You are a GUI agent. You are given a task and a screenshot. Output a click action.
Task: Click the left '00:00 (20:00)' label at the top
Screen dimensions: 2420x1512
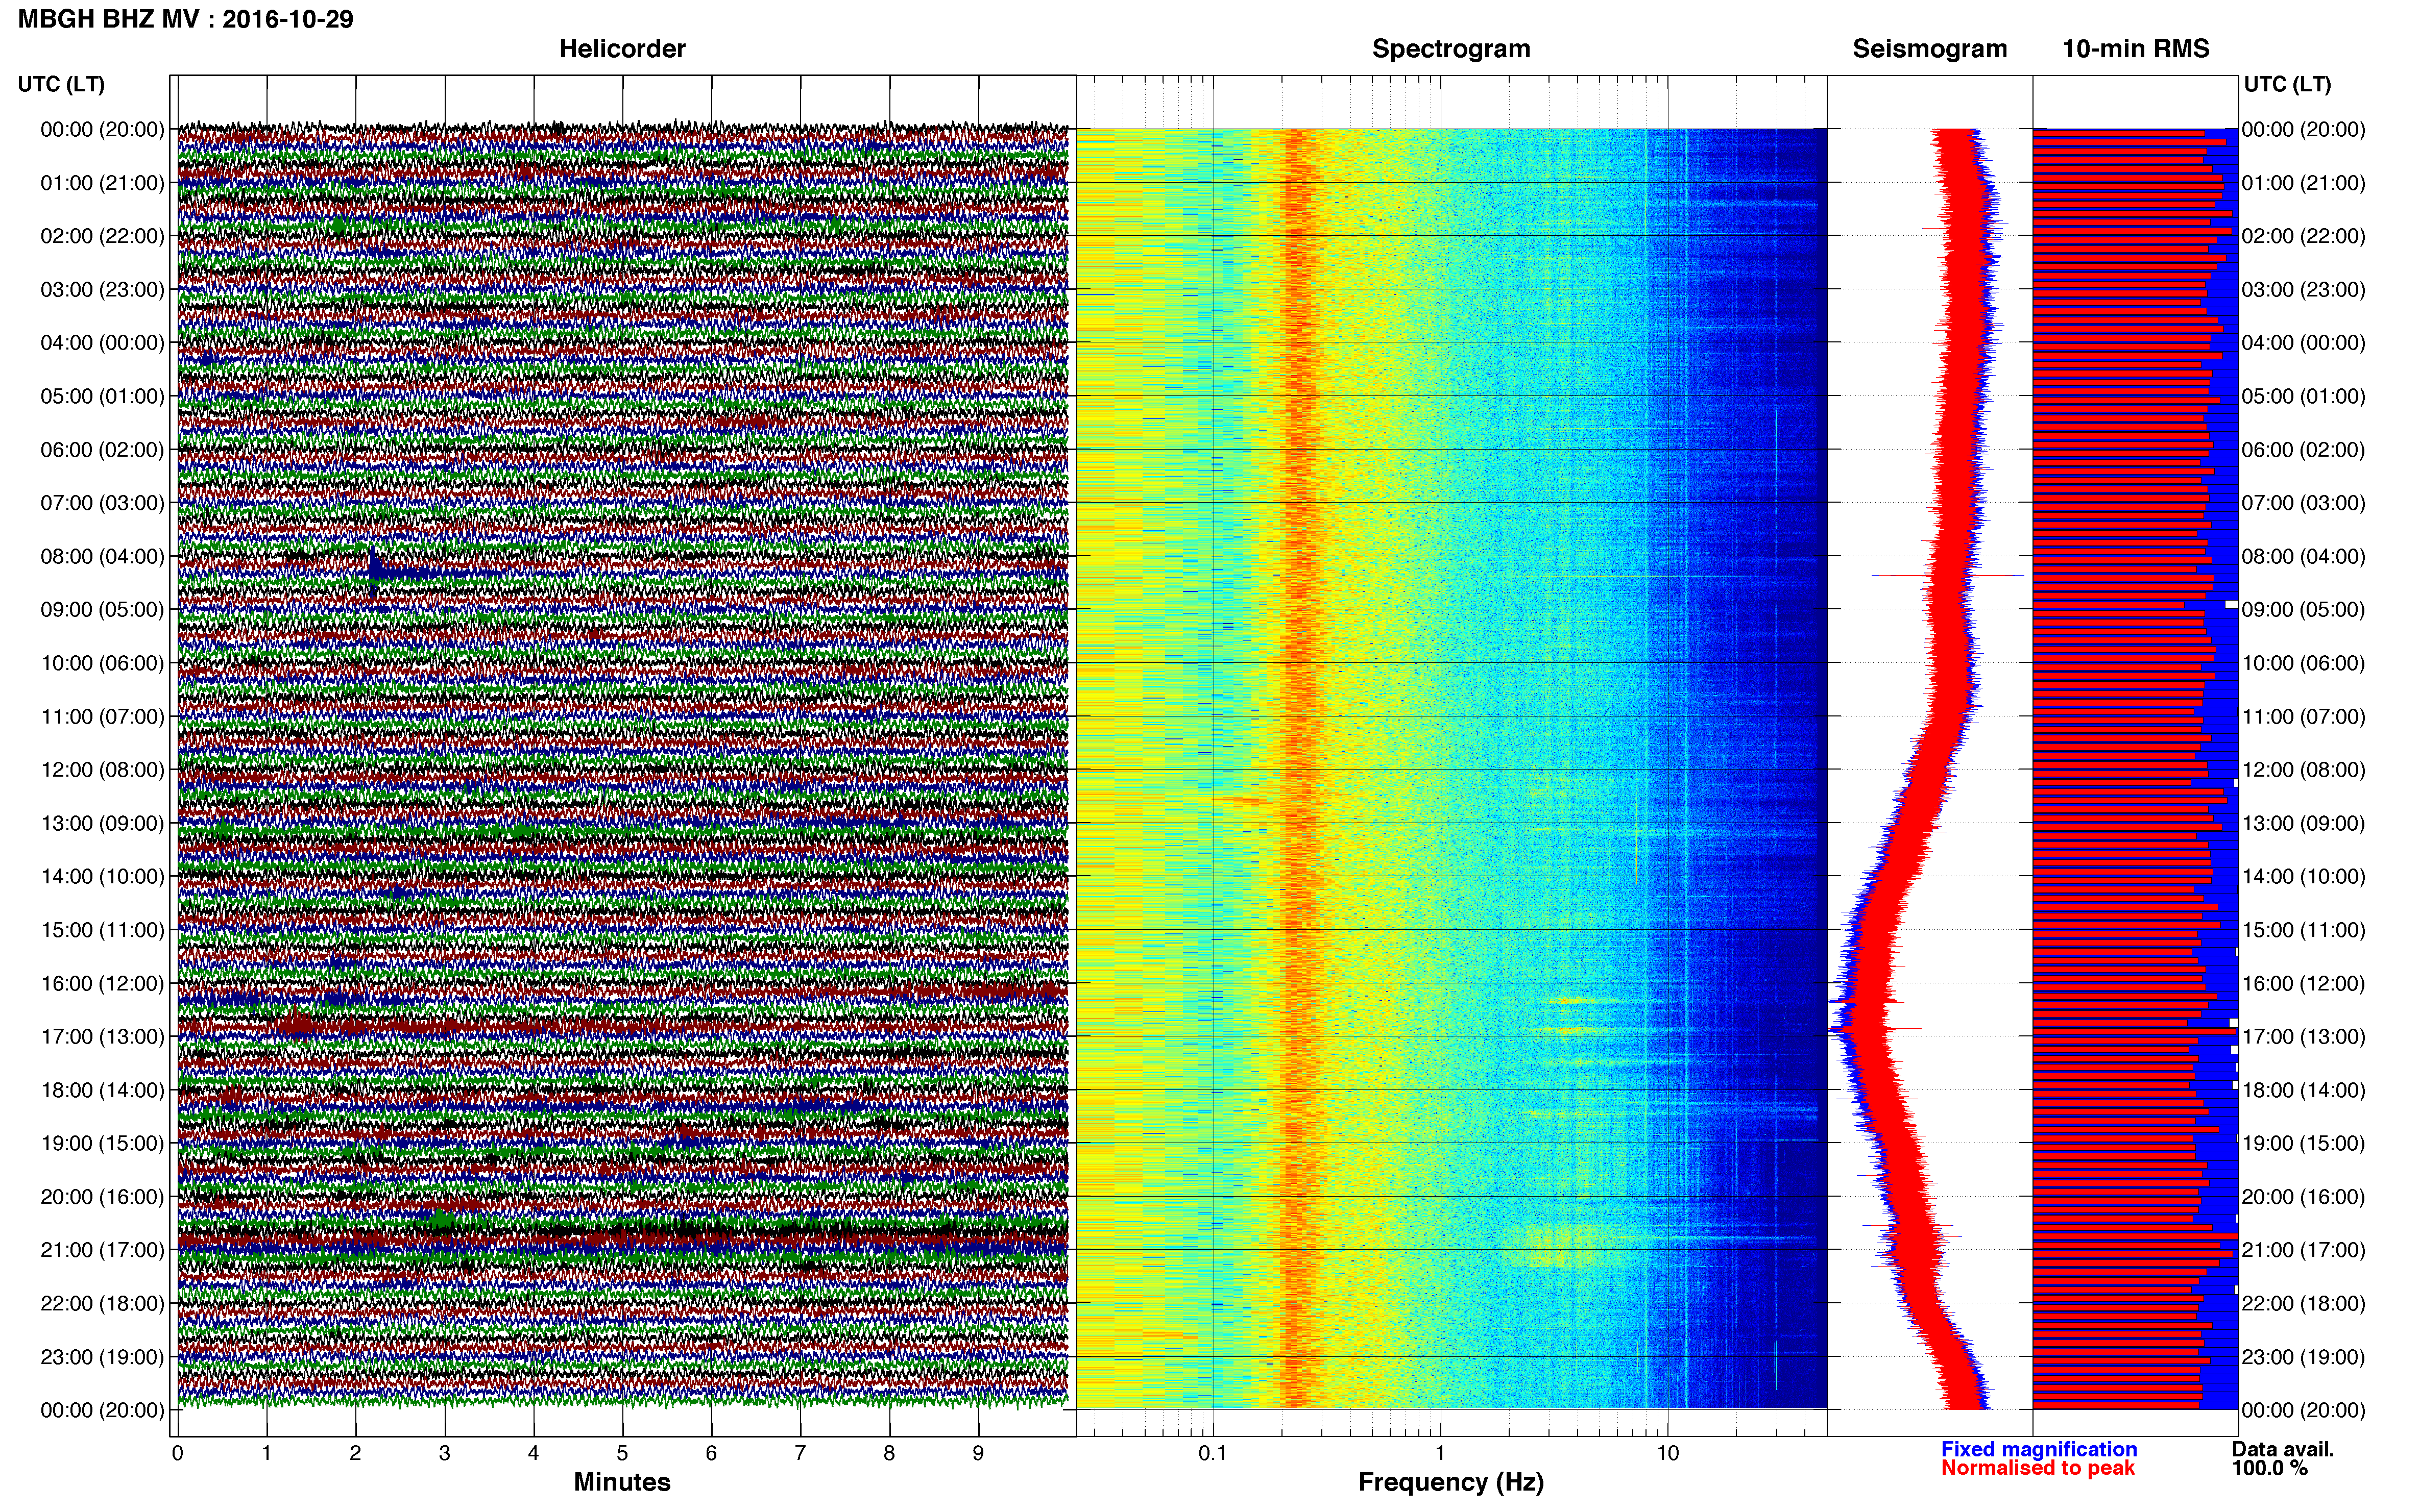click(102, 129)
